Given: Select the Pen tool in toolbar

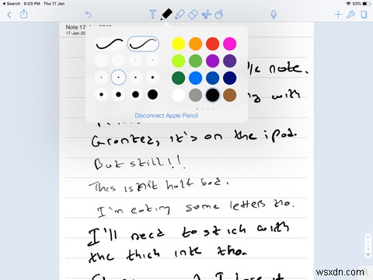Looking at the screenshot, I should [166, 14].
